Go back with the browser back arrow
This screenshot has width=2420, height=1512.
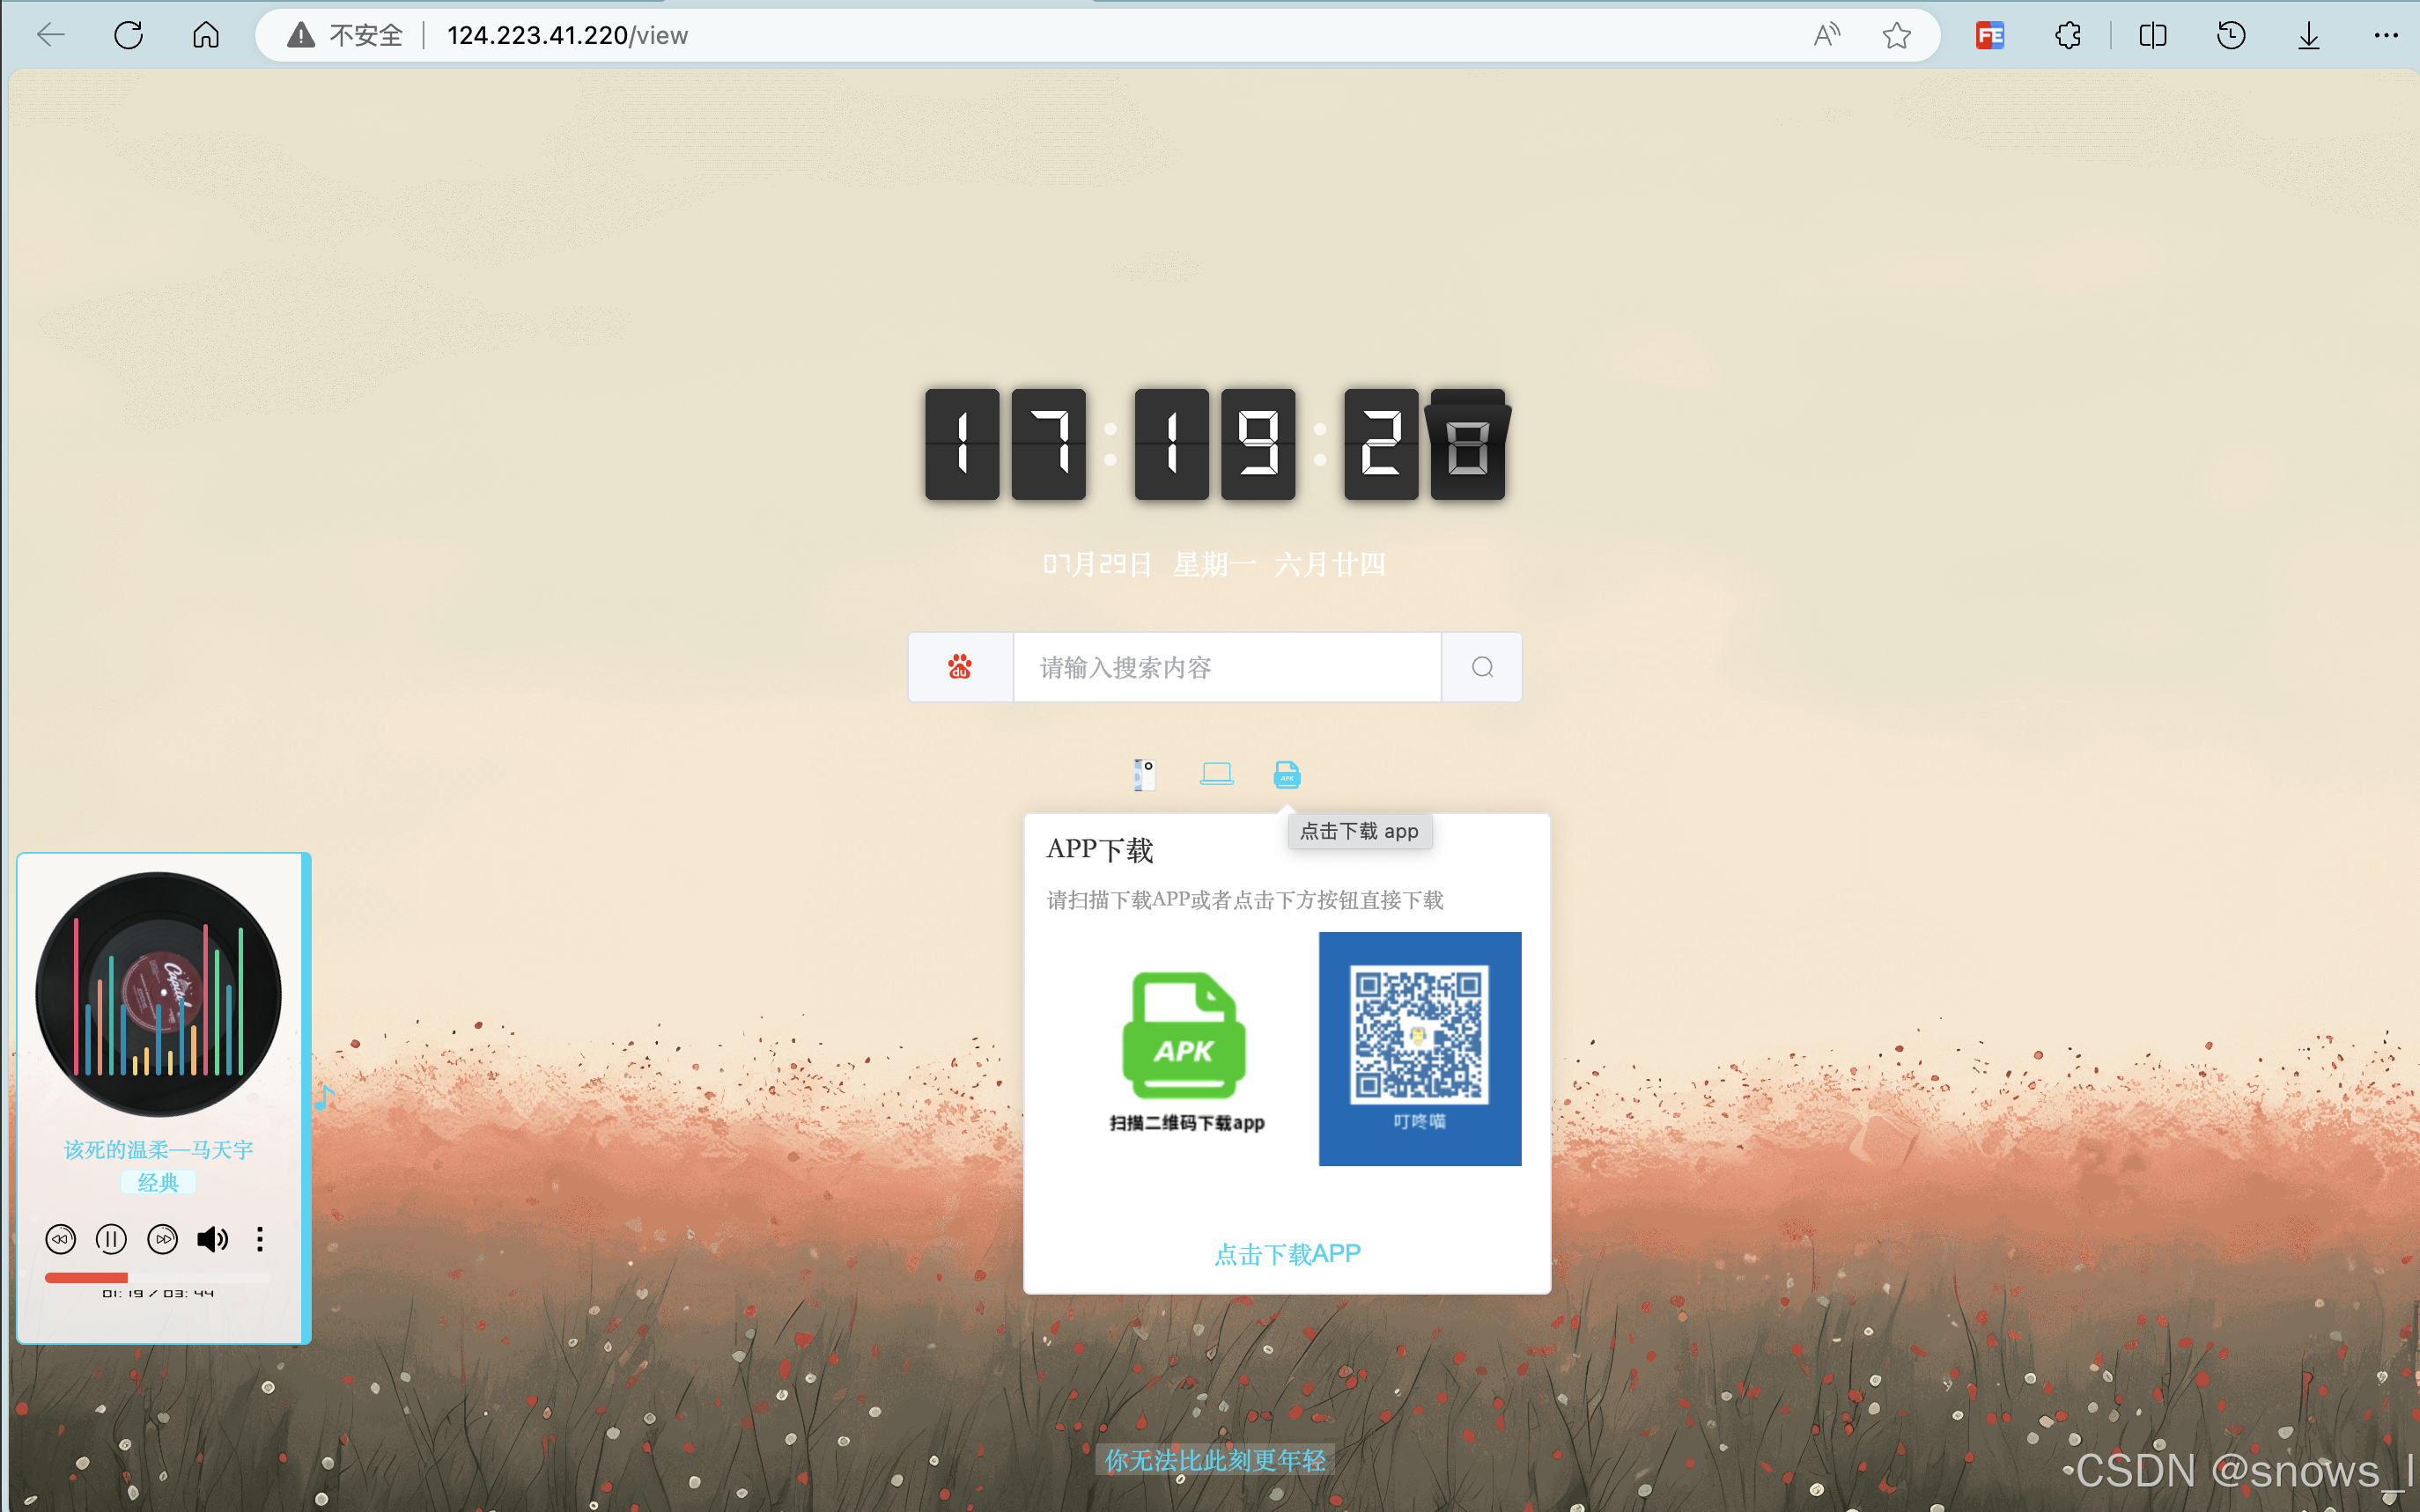click(50, 36)
